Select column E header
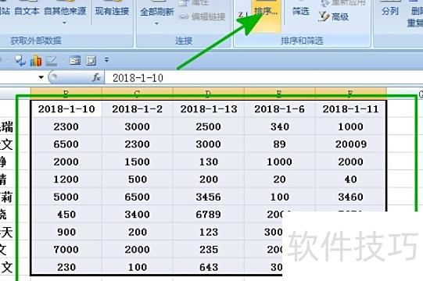Image resolution: width=423 pixels, height=281 pixels. pos(279,93)
